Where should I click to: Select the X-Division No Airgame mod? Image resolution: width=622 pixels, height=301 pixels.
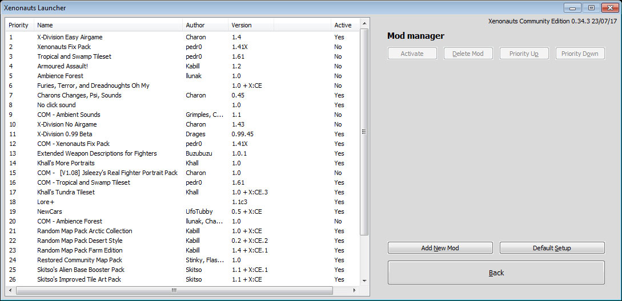click(182, 124)
